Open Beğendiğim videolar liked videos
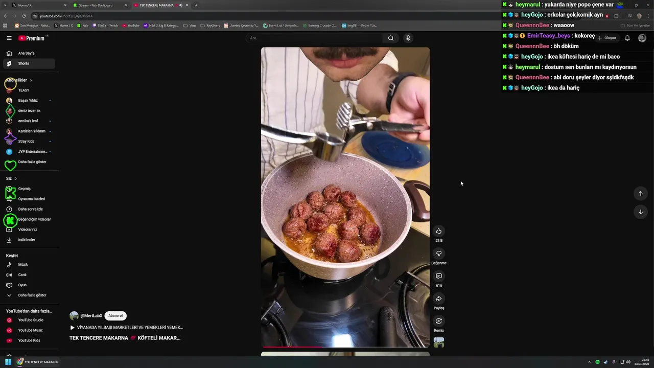This screenshot has width=654, height=368. click(x=29, y=219)
